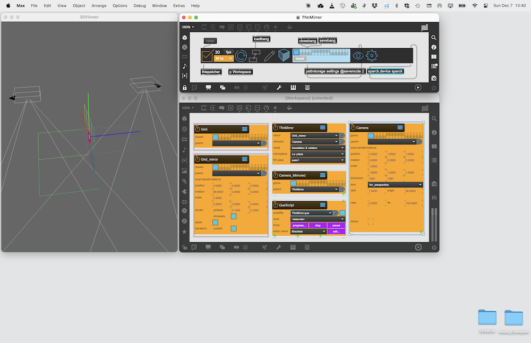Image resolution: width=531 pixels, height=343 pixels.
Task: Enable the stereo toggle in Camera node
Action: coord(371,221)
